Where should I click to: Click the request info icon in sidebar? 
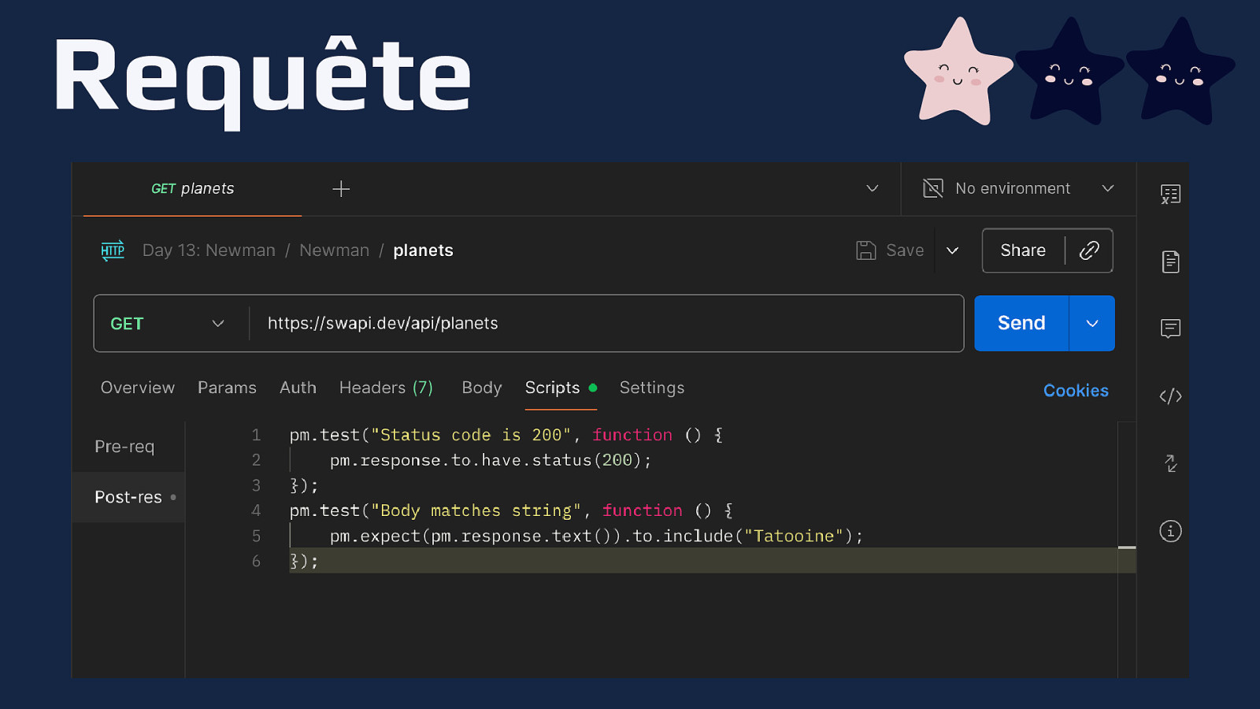1170,531
